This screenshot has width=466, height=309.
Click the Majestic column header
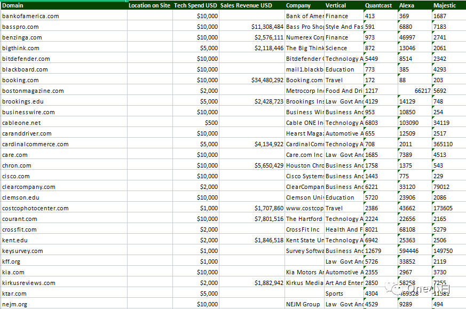[445, 5]
